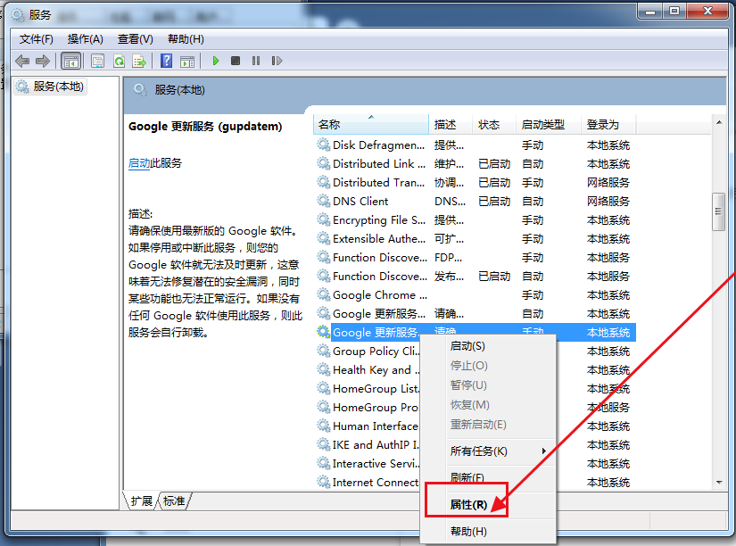Select the Google Chrome service row

coord(475,295)
